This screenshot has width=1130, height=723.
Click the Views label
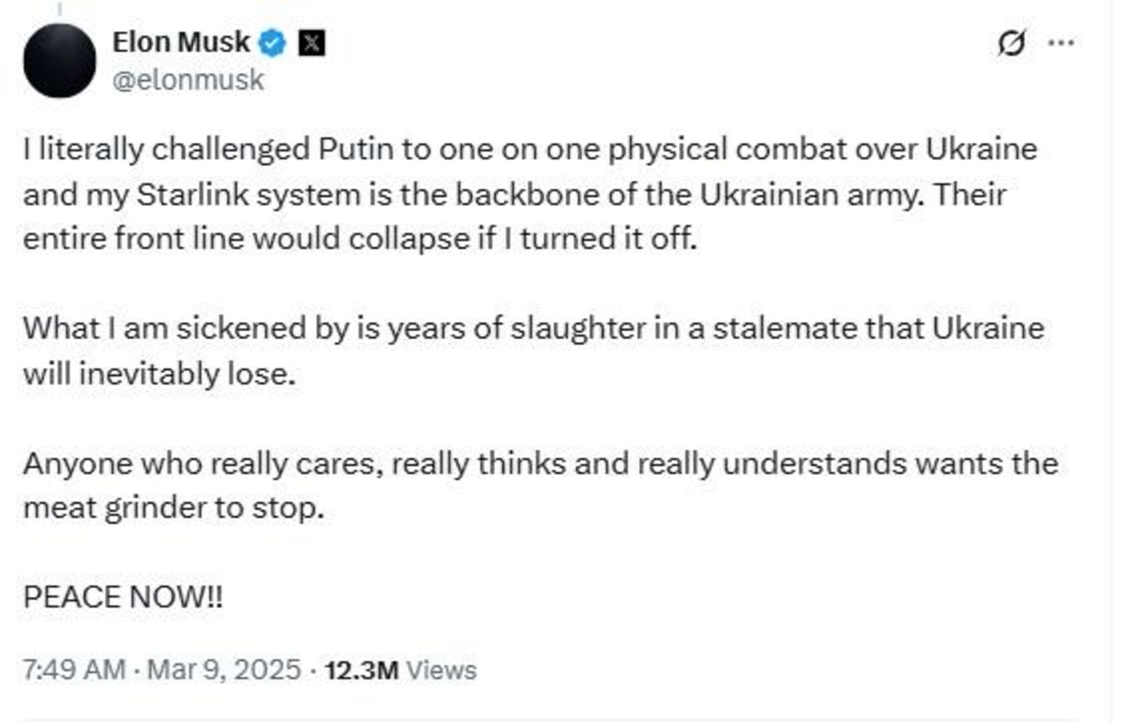pyautogui.click(x=442, y=671)
